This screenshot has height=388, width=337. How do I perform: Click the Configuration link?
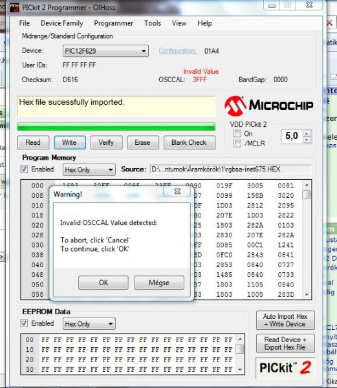[x=178, y=50]
